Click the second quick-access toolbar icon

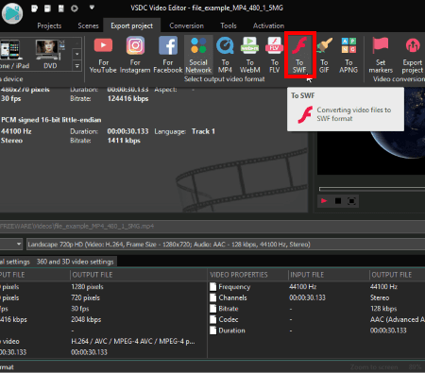click(47, 8)
